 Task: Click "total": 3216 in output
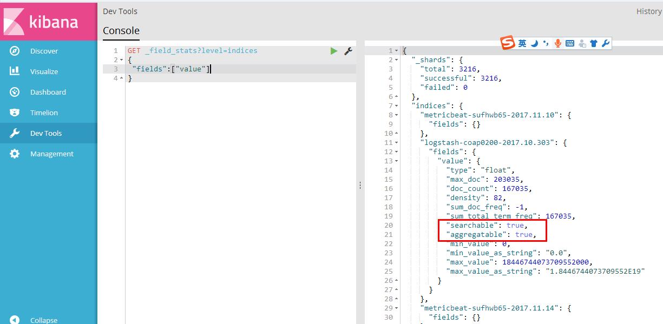(x=450, y=69)
